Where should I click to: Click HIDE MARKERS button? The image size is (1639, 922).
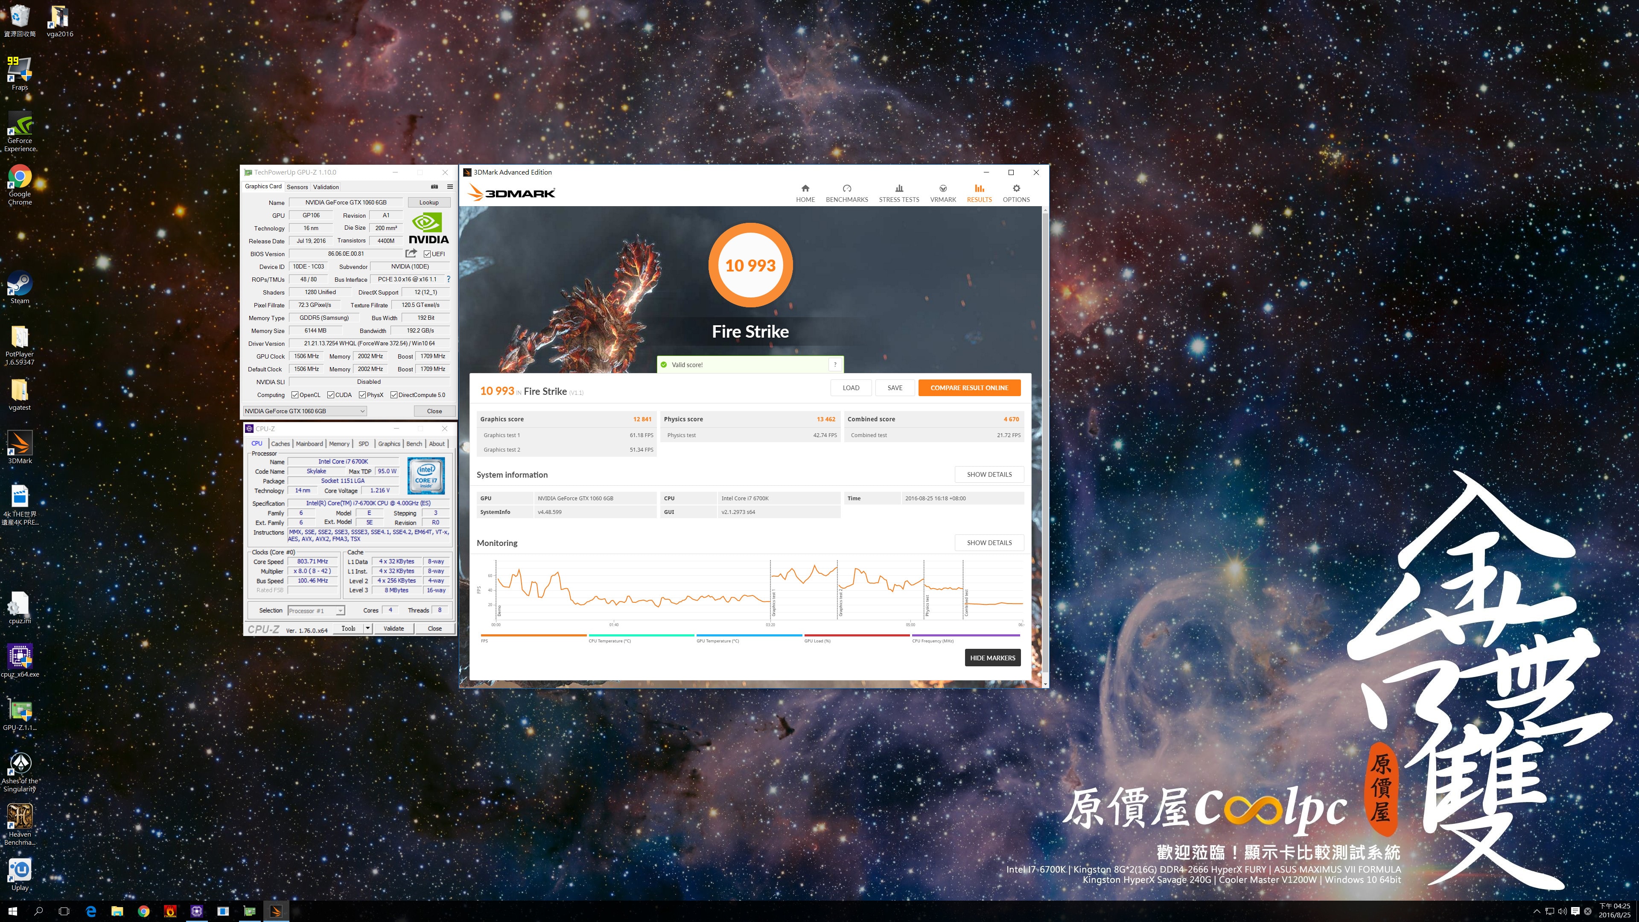[x=992, y=658]
